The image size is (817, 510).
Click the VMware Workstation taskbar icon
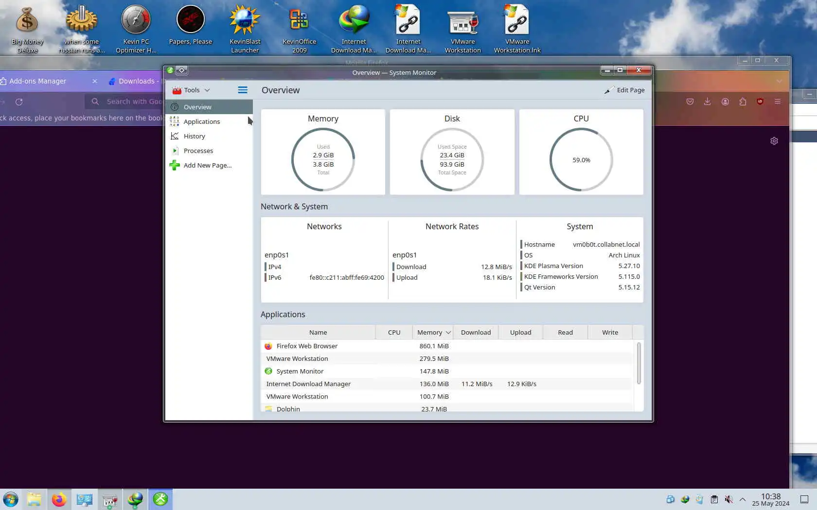point(109,499)
